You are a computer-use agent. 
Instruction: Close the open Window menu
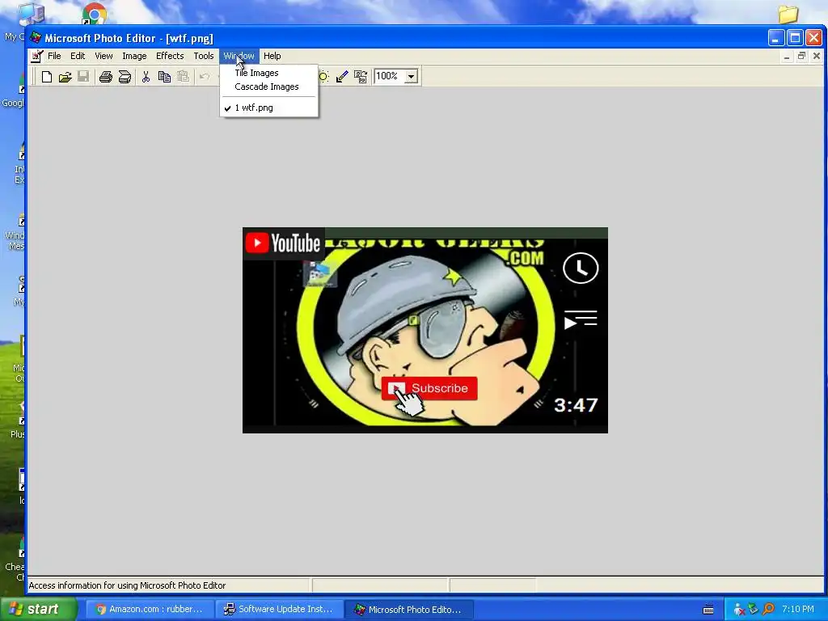point(239,56)
